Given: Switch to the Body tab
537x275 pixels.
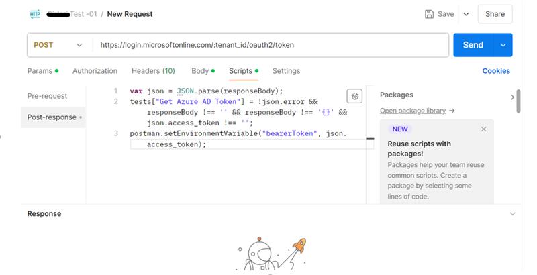Looking at the screenshot, I should (x=203, y=71).
